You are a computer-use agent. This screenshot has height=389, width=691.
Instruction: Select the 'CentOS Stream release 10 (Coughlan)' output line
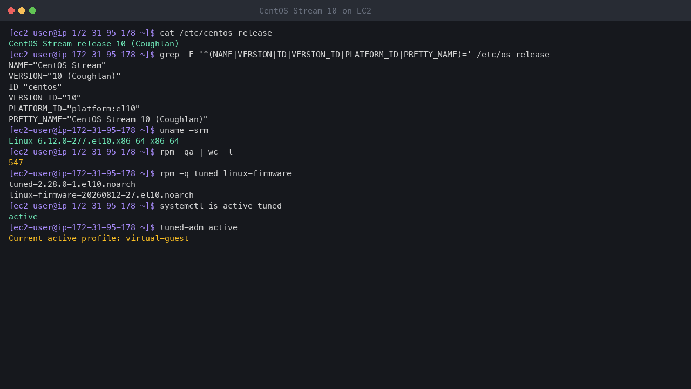tap(94, 44)
